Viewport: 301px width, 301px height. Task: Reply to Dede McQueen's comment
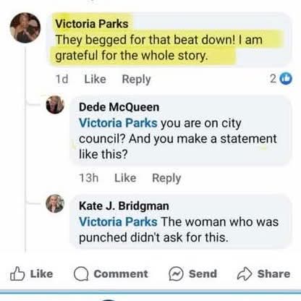[166, 178]
